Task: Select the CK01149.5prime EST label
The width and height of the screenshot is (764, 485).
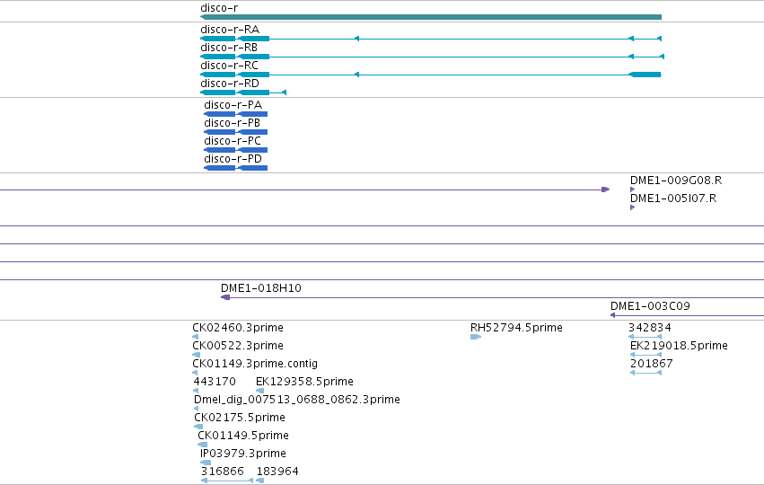Action: point(243,436)
